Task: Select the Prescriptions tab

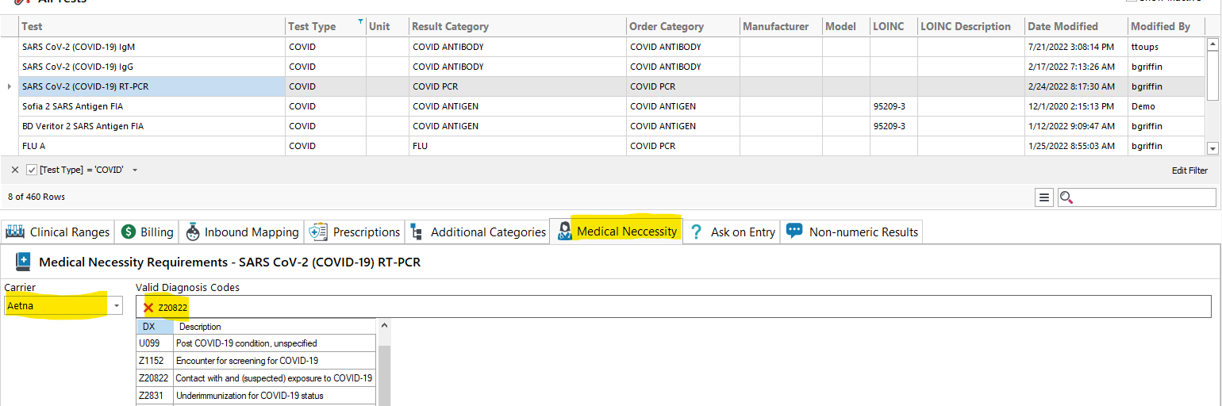Action: point(354,232)
